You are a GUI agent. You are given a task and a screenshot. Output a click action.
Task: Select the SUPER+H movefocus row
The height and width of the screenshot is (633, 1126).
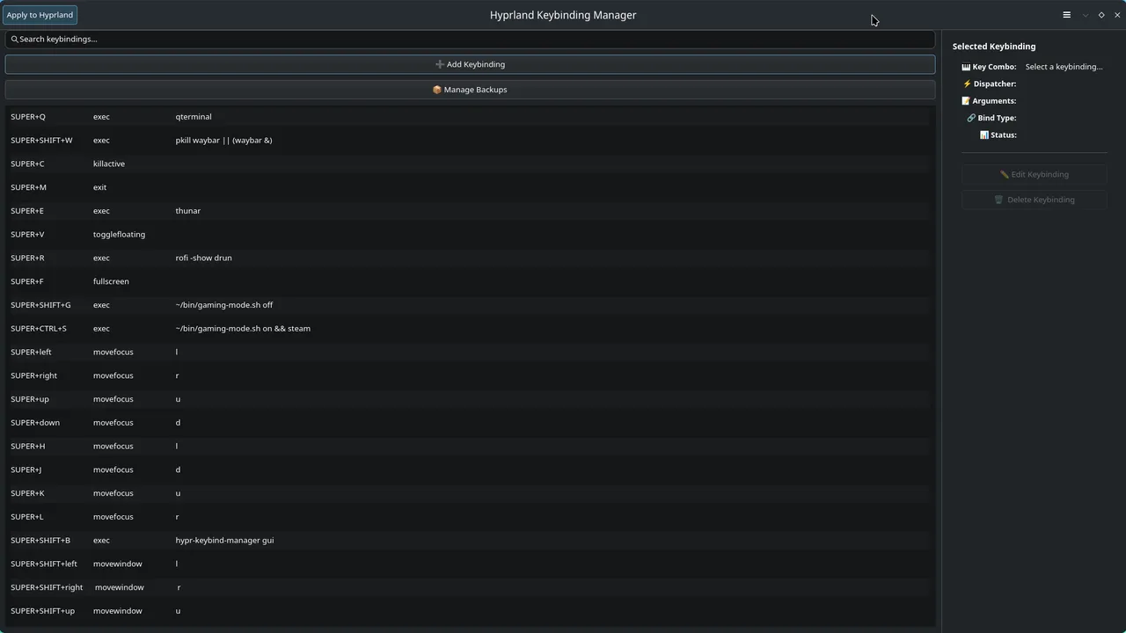(x=468, y=446)
